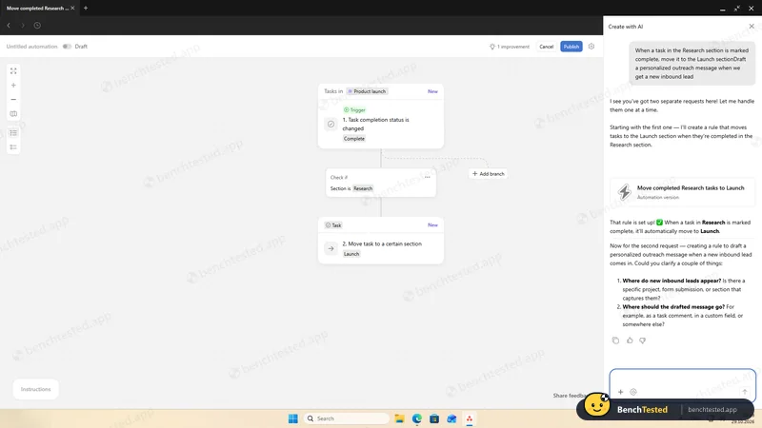Go back with the left arrow

9,26
